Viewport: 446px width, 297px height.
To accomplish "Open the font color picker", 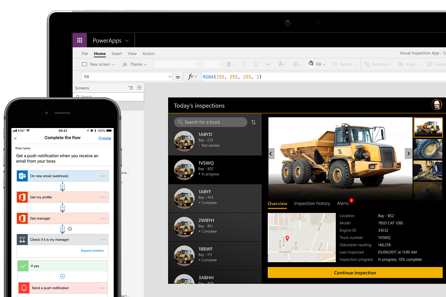I will pos(282,64).
